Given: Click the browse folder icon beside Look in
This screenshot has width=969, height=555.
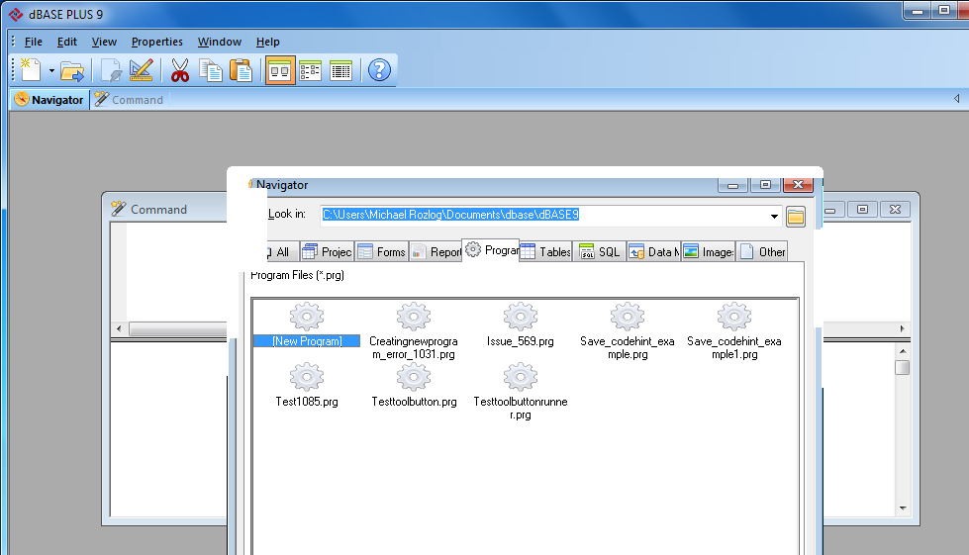Looking at the screenshot, I should (796, 217).
